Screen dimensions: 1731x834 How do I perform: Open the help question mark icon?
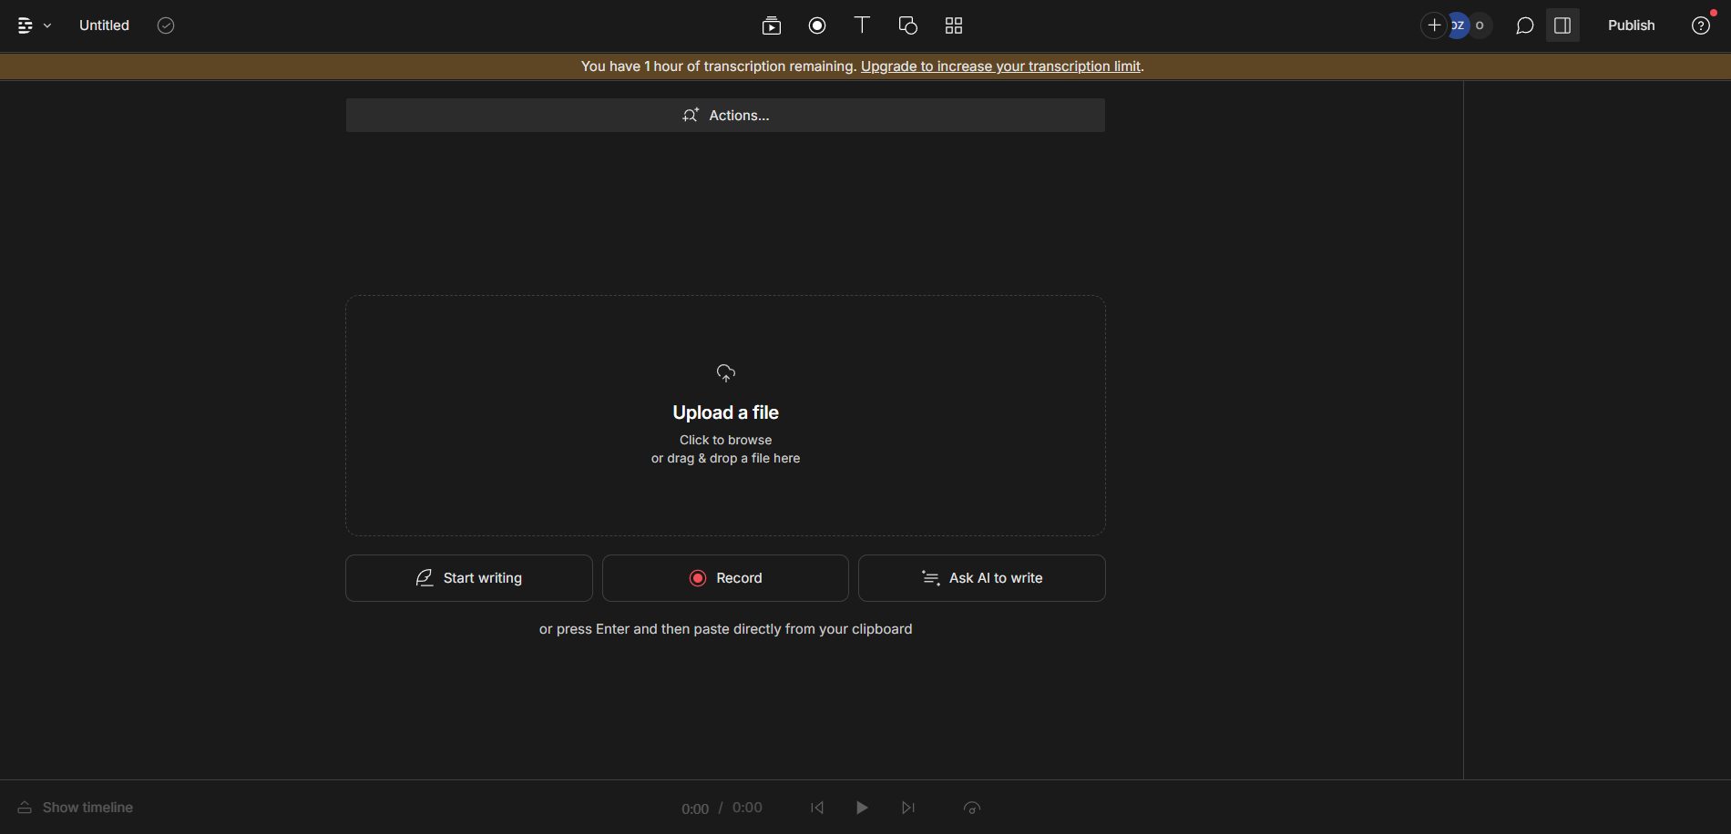tap(1701, 25)
